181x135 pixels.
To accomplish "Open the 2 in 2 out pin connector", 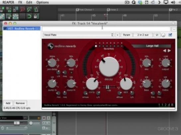I will (x=143, y=35).
